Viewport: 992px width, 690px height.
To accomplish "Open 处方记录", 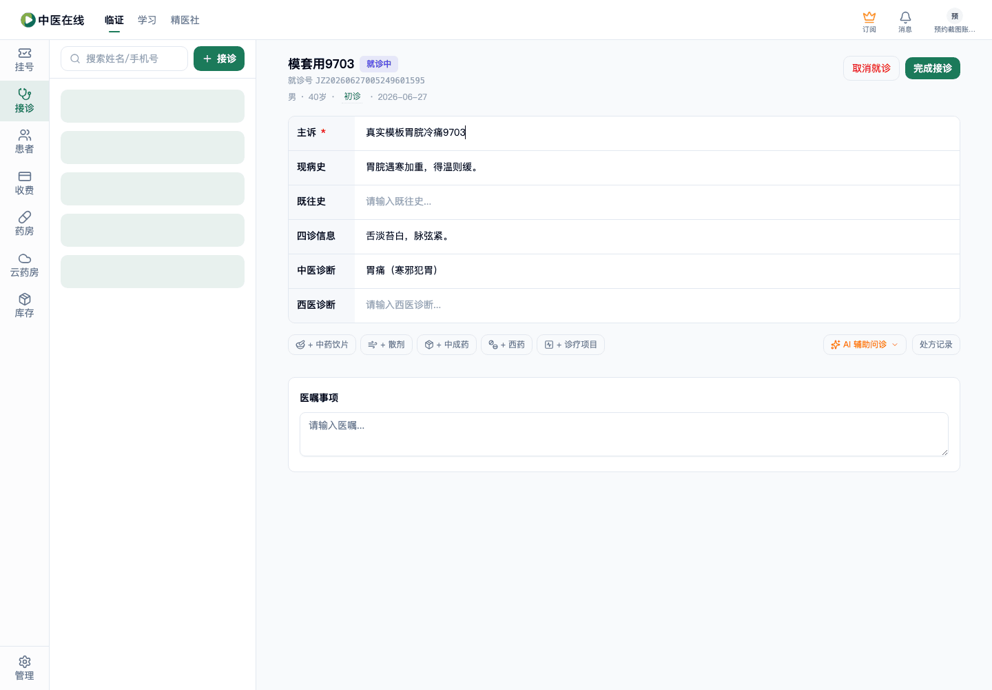I will pos(936,345).
